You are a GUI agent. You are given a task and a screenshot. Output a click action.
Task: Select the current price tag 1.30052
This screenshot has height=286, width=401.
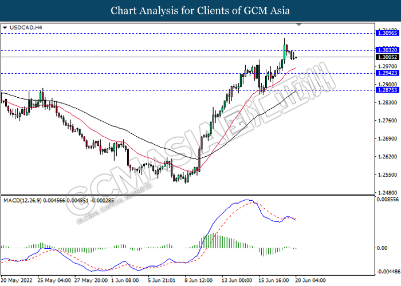tap(387, 57)
